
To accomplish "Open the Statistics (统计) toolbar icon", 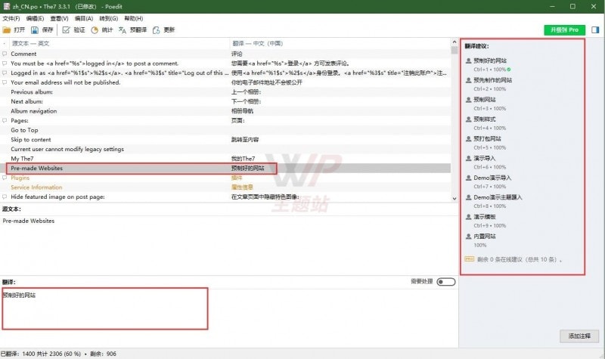I will click(95, 30).
